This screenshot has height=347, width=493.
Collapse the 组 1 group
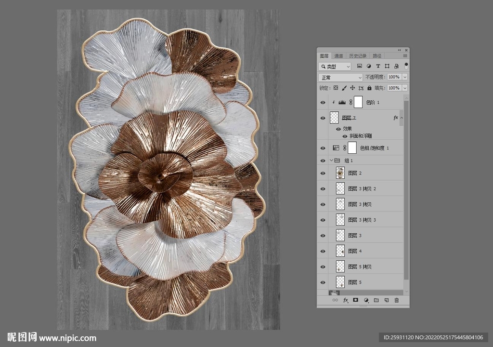pos(331,160)
